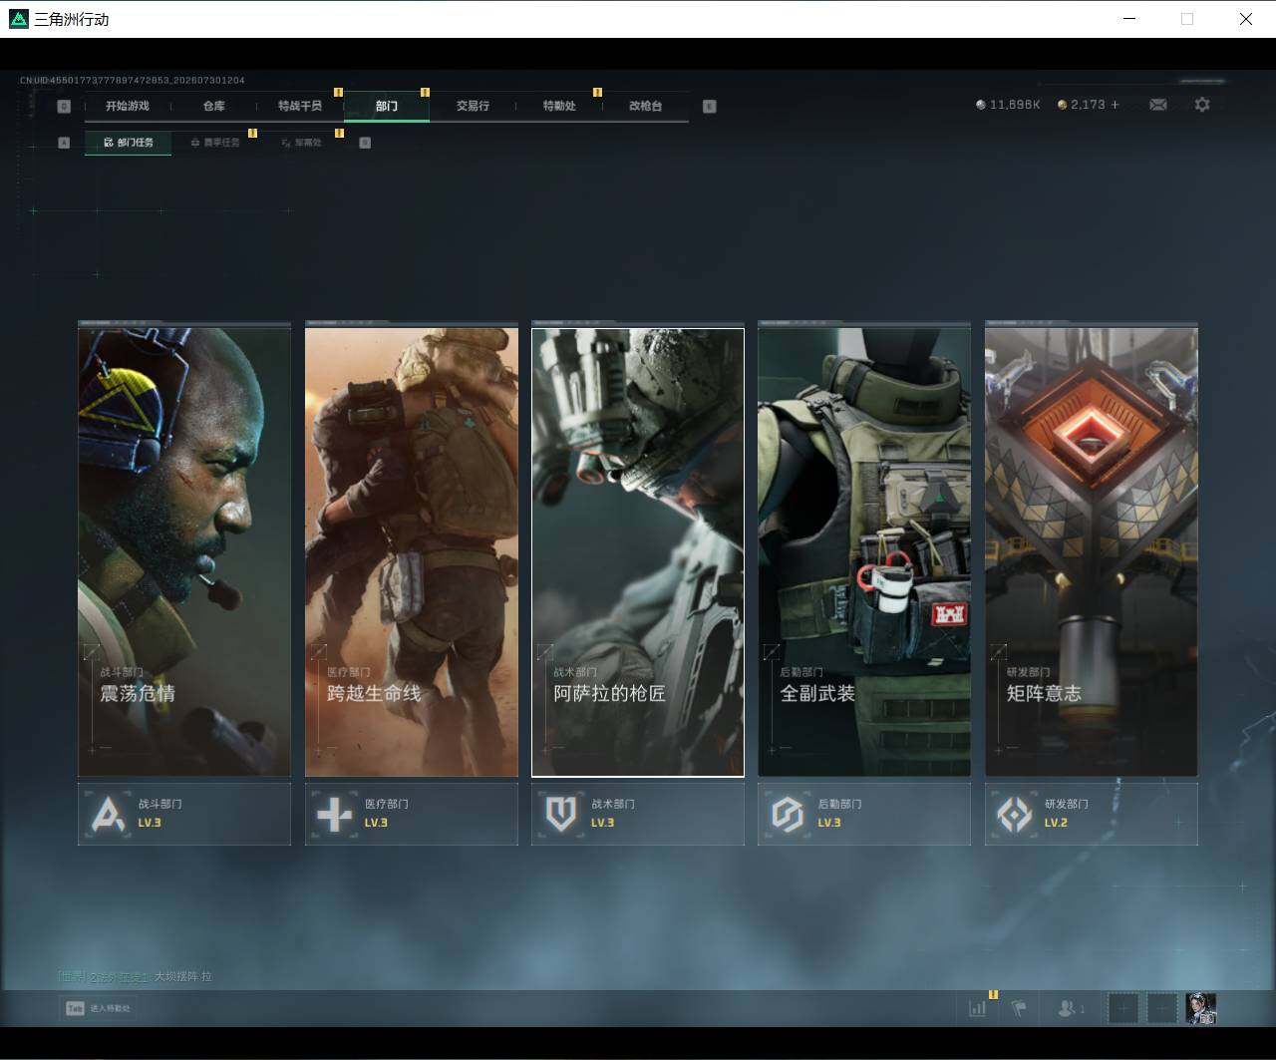Open the 跨越生命线 medical department card
The height and width of the screenshot is (1060, 1276).
[x=412, y=551]
